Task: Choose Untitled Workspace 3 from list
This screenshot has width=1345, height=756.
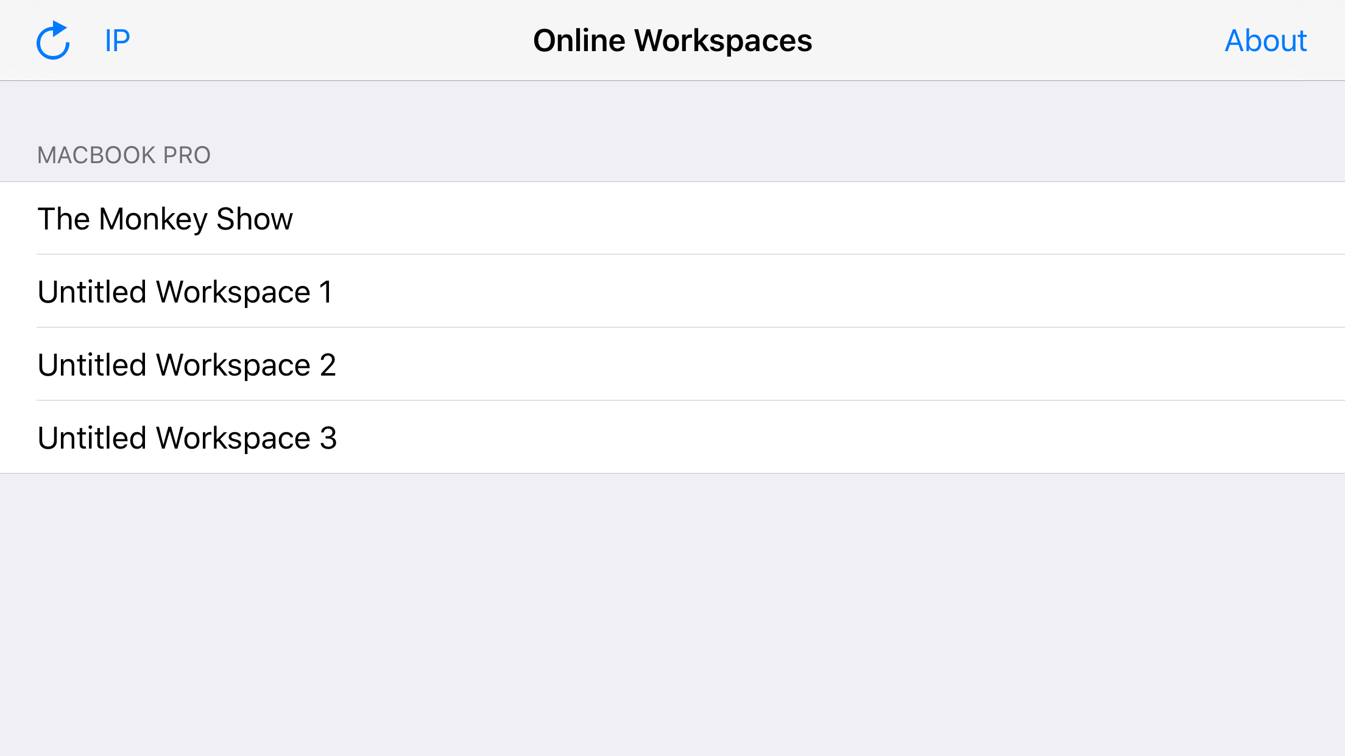Action: pos(187,438)
